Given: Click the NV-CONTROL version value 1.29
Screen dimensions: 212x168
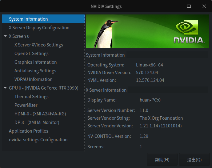Looking at the screenshot, I should pyautogui.click(x=144, y=136).
